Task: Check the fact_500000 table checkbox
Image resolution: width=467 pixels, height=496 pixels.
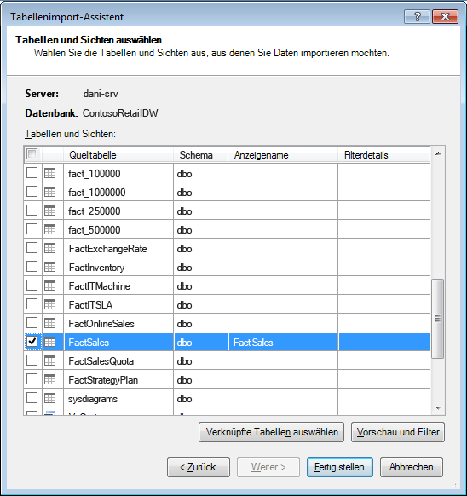Action: pyautogui.click(x=32, y=229)
